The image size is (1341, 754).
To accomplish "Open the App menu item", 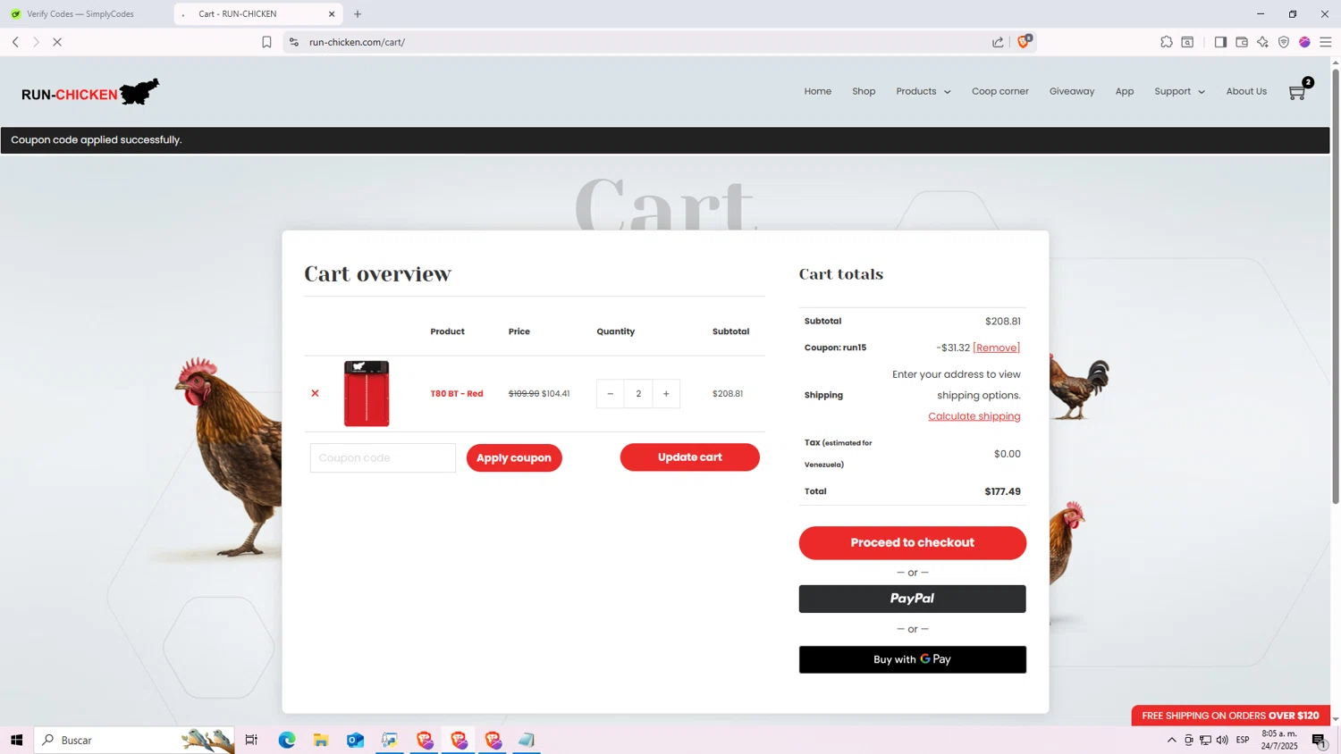I will (x=1125, y=91).
